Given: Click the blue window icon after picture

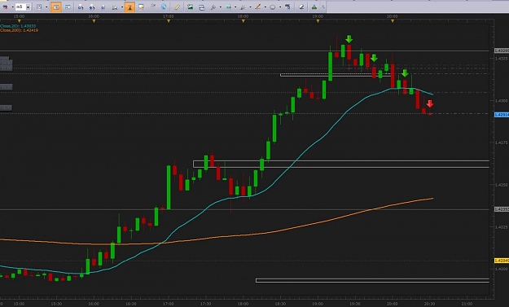Looking at the screenshot, I should (202, 7).
